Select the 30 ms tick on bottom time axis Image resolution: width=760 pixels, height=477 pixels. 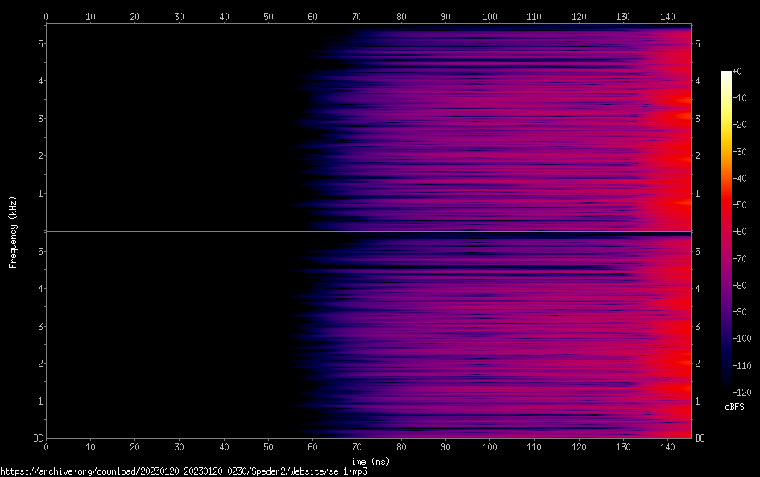tap(180, 446)
